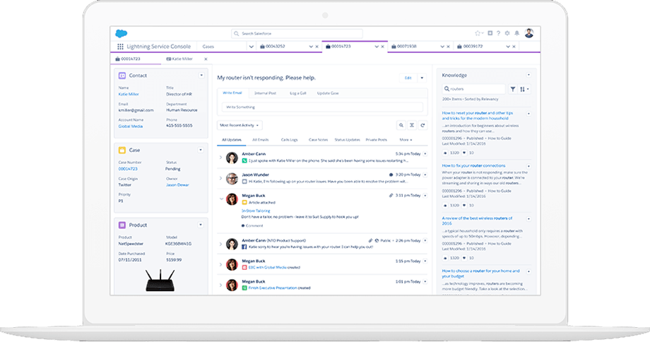Click the help question mark icon
Image resolution: width=650 pixels, height=342 pixels.
tap(498, 33)
